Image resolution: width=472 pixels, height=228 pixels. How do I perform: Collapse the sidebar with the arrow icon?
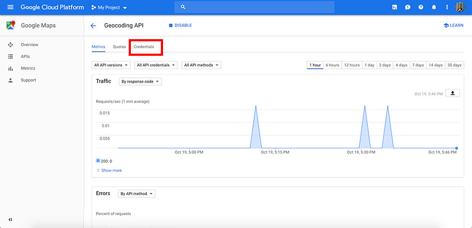pos(10,219)
